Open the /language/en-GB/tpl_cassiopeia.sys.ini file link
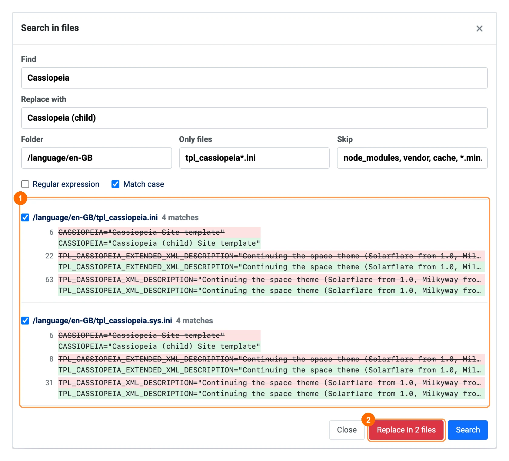This screenshot has width=509, height=461. click(x=102, y=321)
